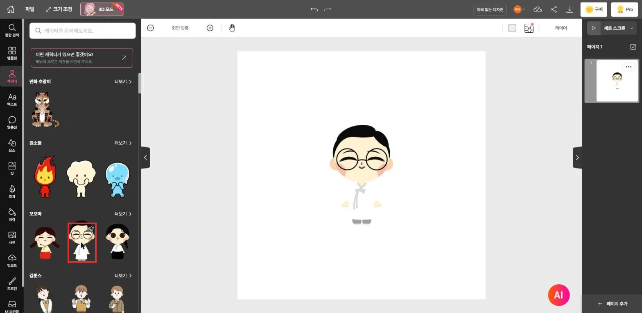The image size is (642, 313).
Task: Open the 업로드 upload panel
Action: pos(12,261)
